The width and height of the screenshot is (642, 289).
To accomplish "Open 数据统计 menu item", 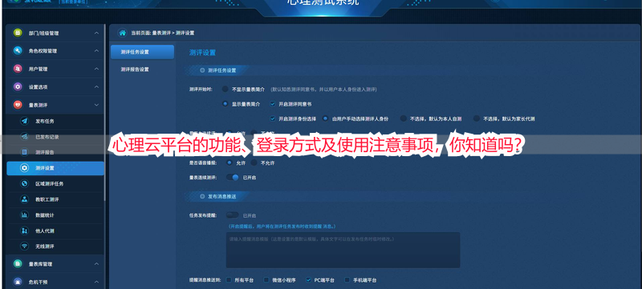I will click(x=55, y=215).
